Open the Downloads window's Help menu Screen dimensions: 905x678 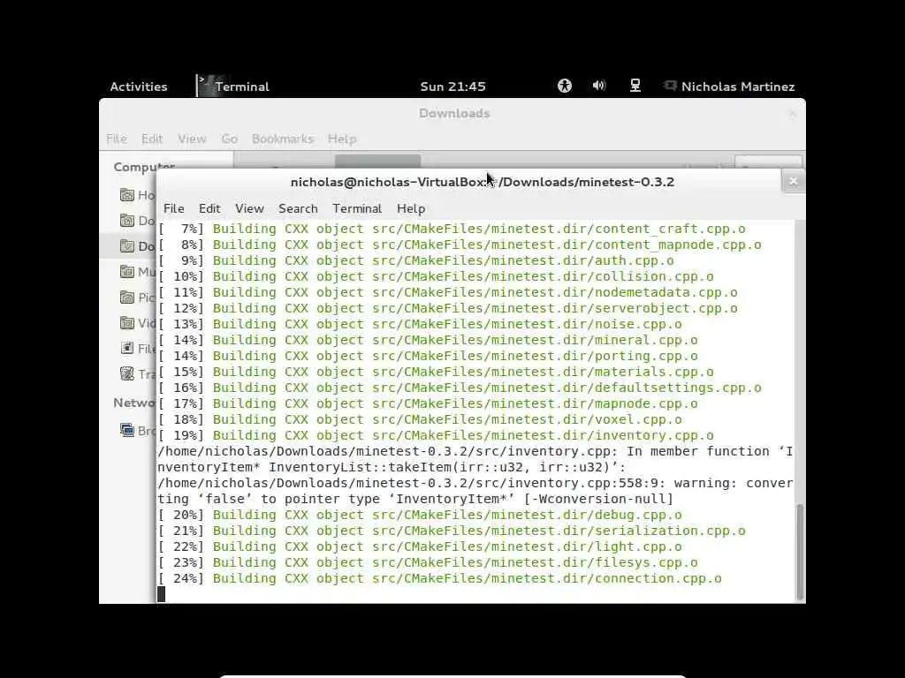coord(342,139)
